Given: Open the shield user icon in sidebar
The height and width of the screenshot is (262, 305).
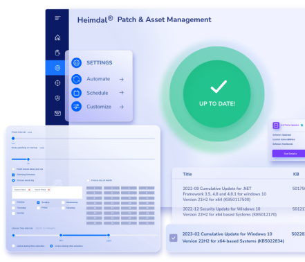Looking at the screenshot, I should coord(57,98).
